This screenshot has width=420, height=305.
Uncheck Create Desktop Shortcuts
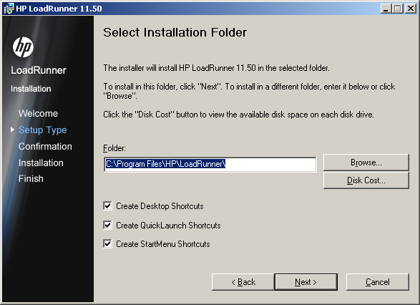click(107, 205)
